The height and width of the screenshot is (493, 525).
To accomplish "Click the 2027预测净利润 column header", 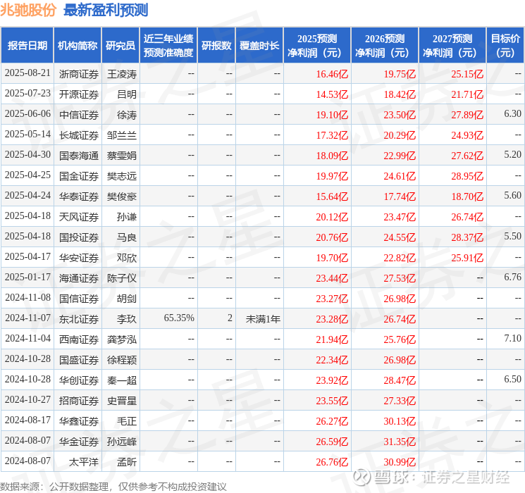I will [452, 46].
